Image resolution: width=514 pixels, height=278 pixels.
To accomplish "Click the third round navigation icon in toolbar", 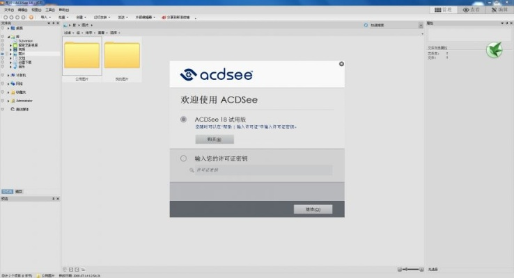I will [17, 17].
